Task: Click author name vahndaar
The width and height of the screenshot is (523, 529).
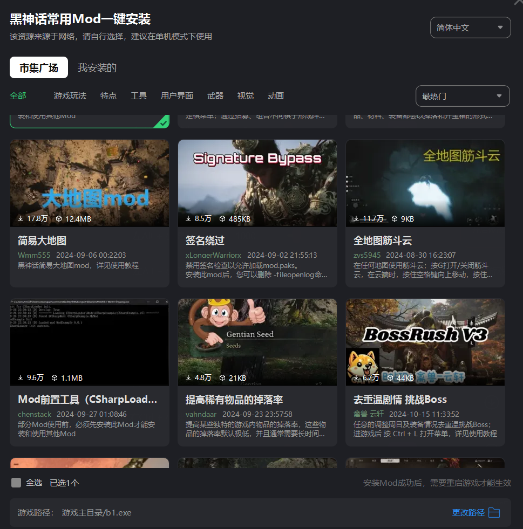Action: tap(201, 414)
